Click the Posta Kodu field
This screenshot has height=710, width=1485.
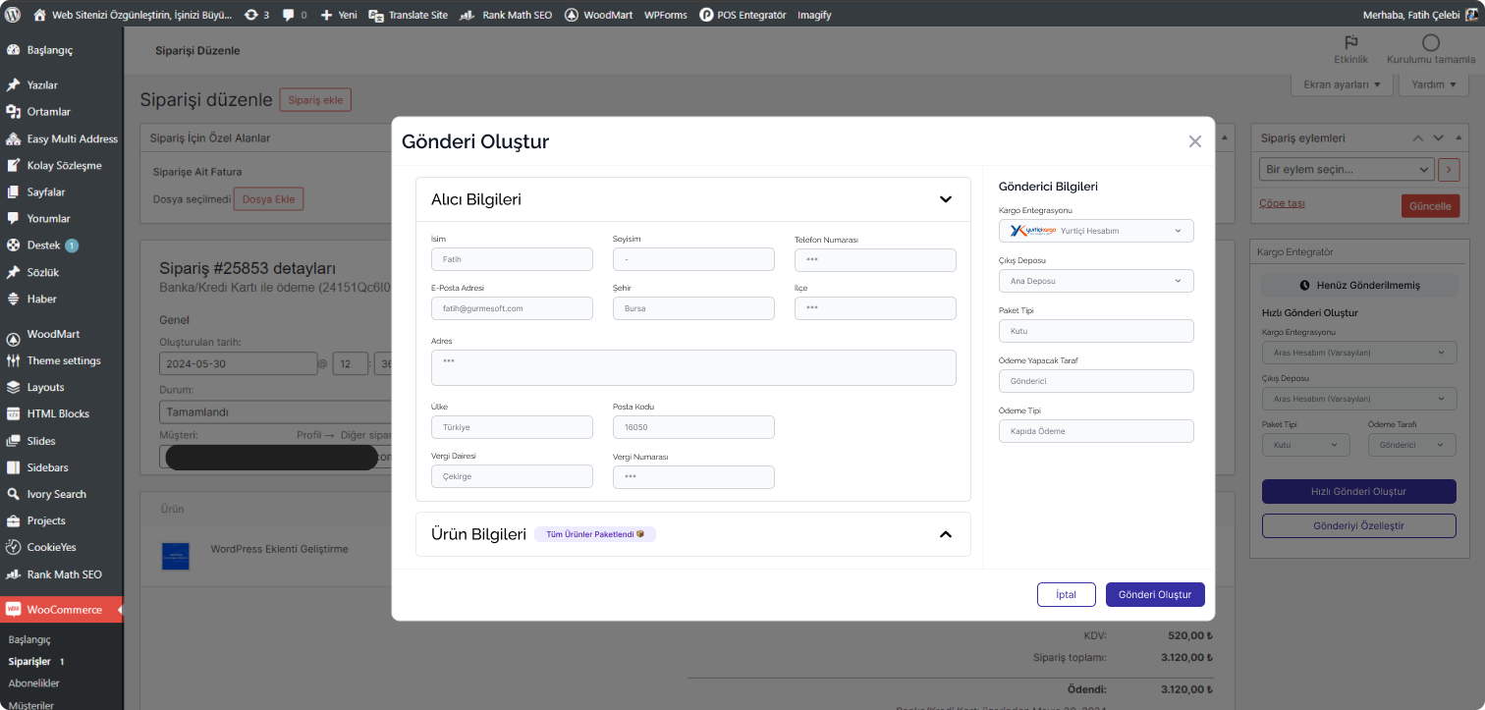pos(693,427)
